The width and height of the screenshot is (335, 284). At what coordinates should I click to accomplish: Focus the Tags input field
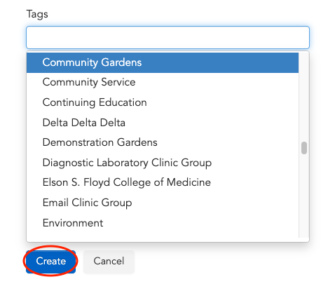pyautogui.click(x=167, y=38)
